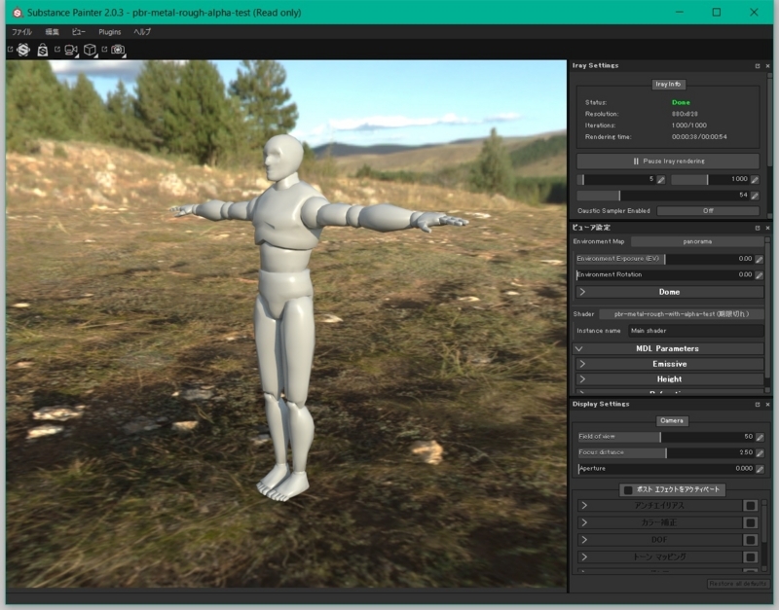Open the ビュー menu
This screenshot has width=779, height=610.
pos(79,32)
